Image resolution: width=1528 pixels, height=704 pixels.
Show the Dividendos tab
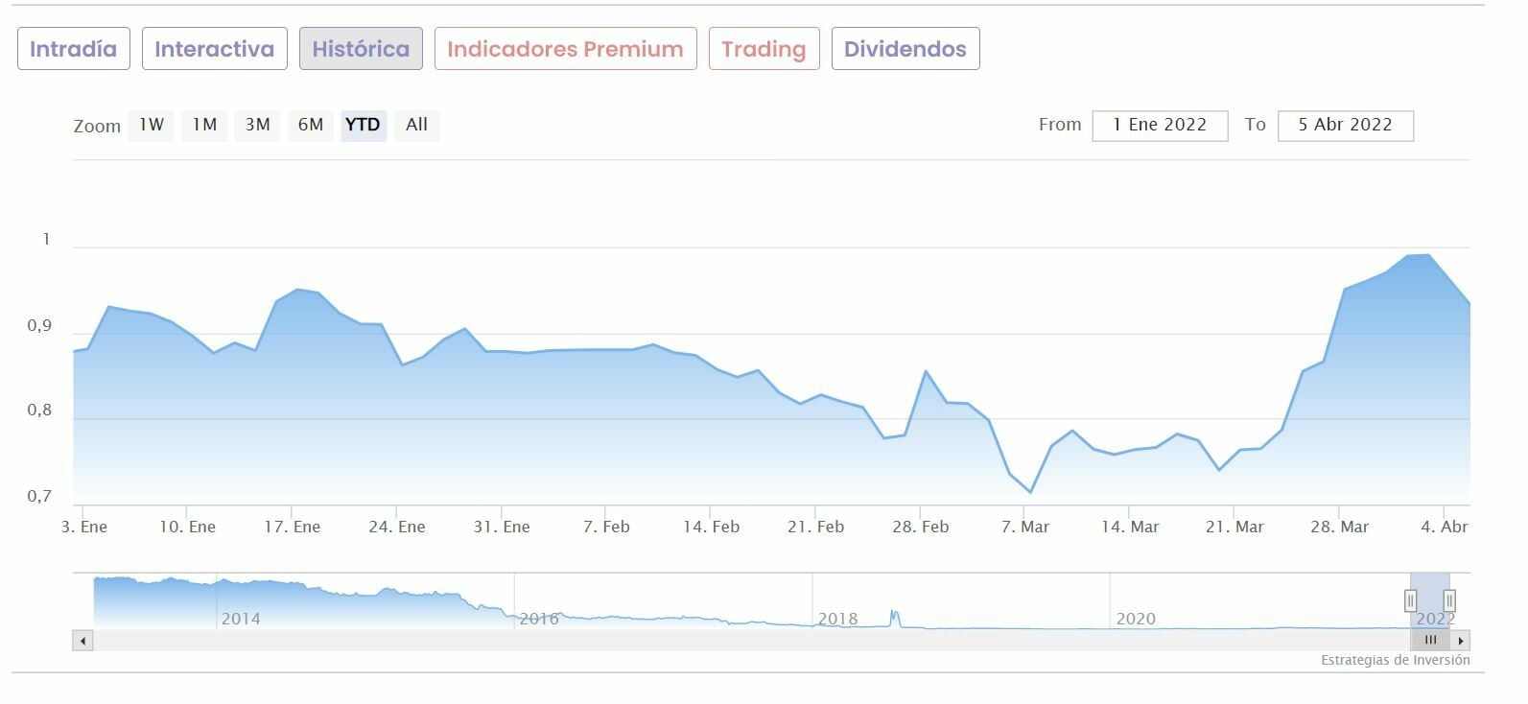click(905, 49)
